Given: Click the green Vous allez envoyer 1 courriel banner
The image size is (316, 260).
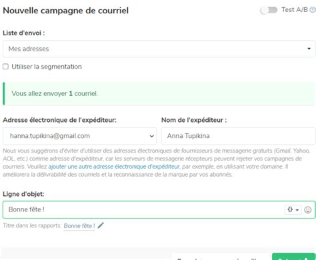Looking at the screenshot, I should 159,93.
